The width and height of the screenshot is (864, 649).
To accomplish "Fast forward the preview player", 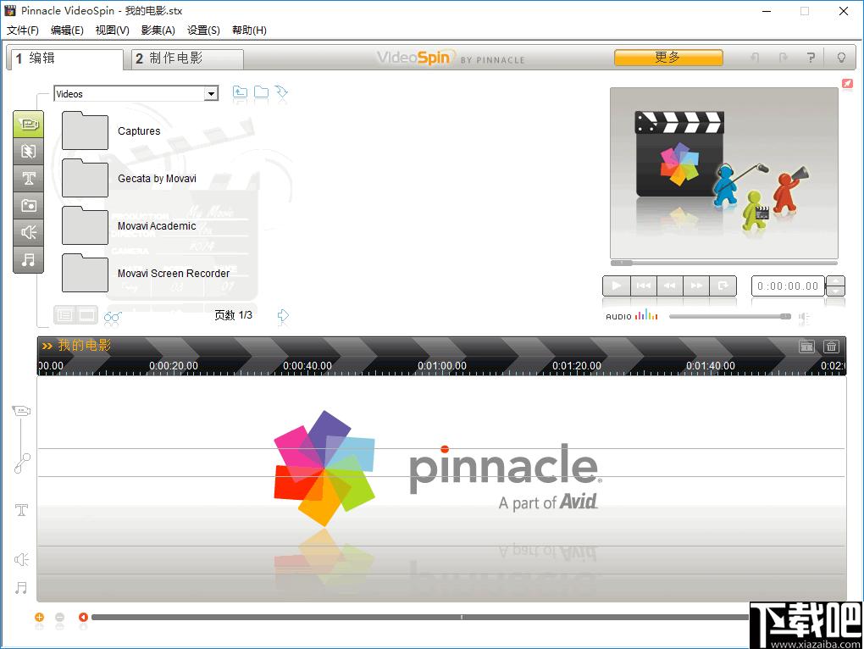I will 696,286.
